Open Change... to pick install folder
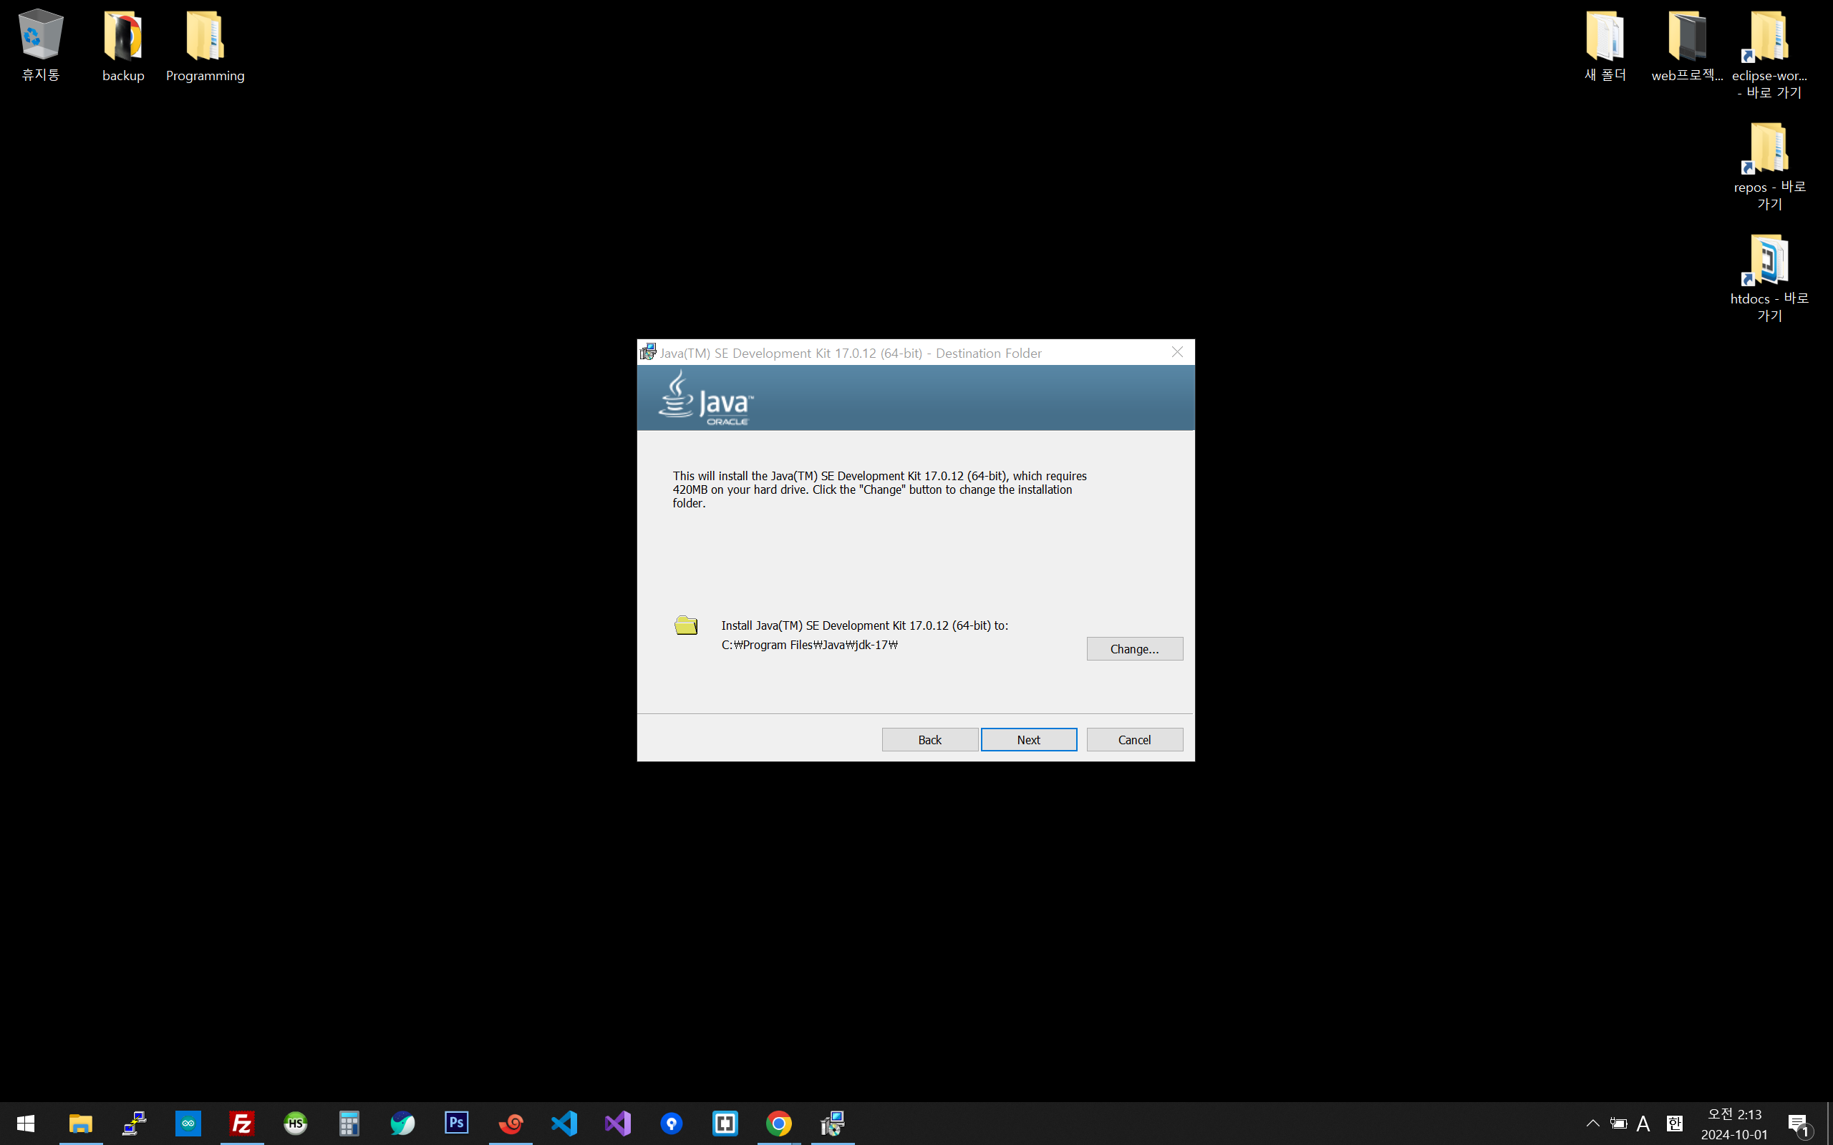1833x1145 pixels. 1134,648
